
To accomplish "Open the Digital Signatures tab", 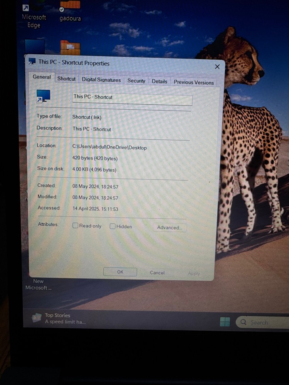I will click(x=101, y=80).
